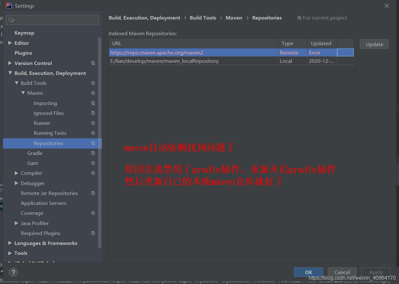
Task: Open Application Servers settings
Action: pyautogui.click(x=44, y=203)
